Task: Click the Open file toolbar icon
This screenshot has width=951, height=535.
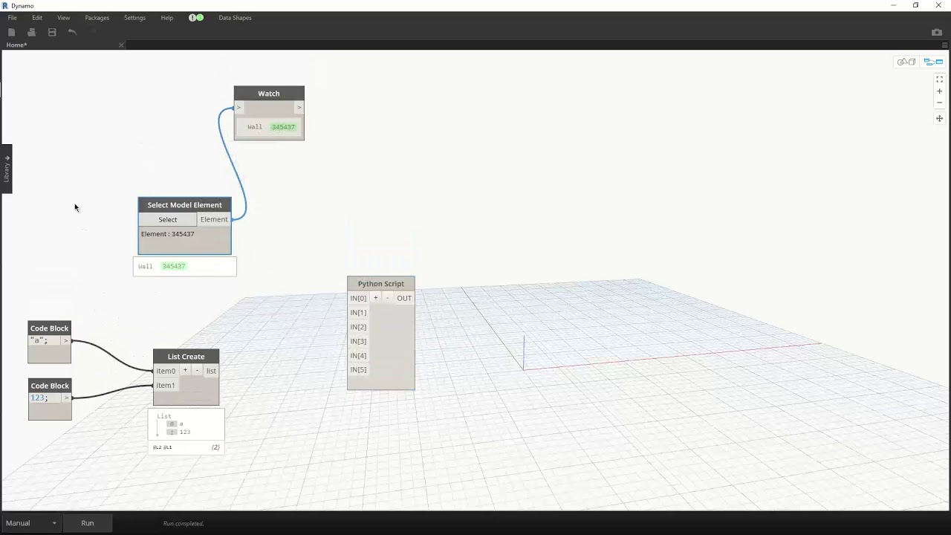Action: (31, 32)
